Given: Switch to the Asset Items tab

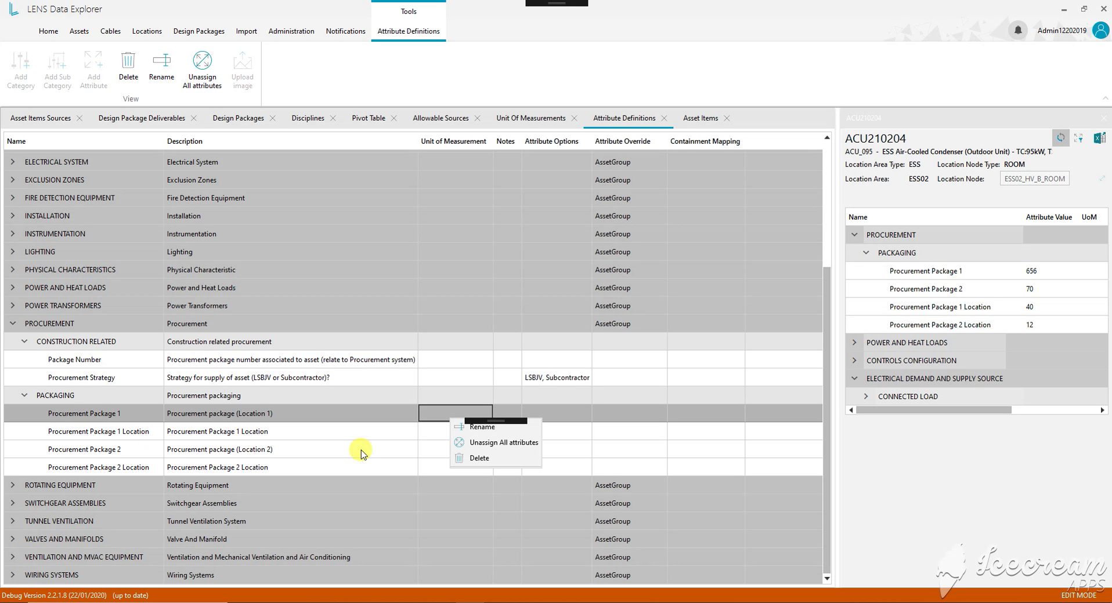Looking at the screenshot, I should [x=701, y=118].
